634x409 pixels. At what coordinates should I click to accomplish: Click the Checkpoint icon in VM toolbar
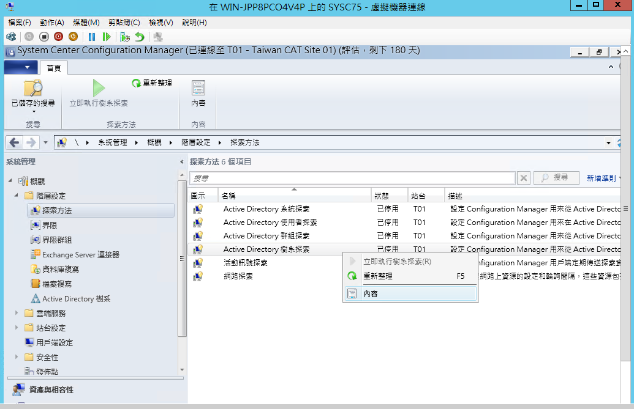tap(125, 37)
